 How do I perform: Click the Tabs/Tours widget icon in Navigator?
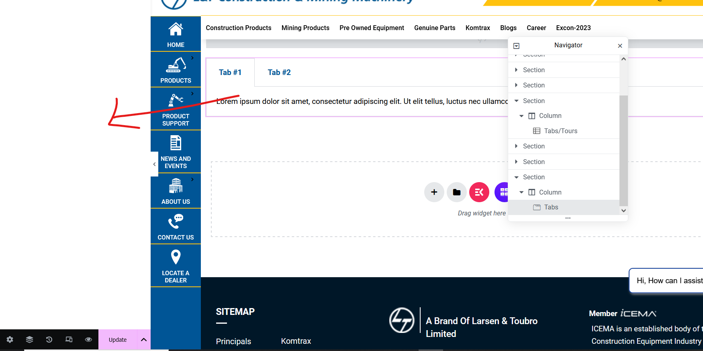537,131
